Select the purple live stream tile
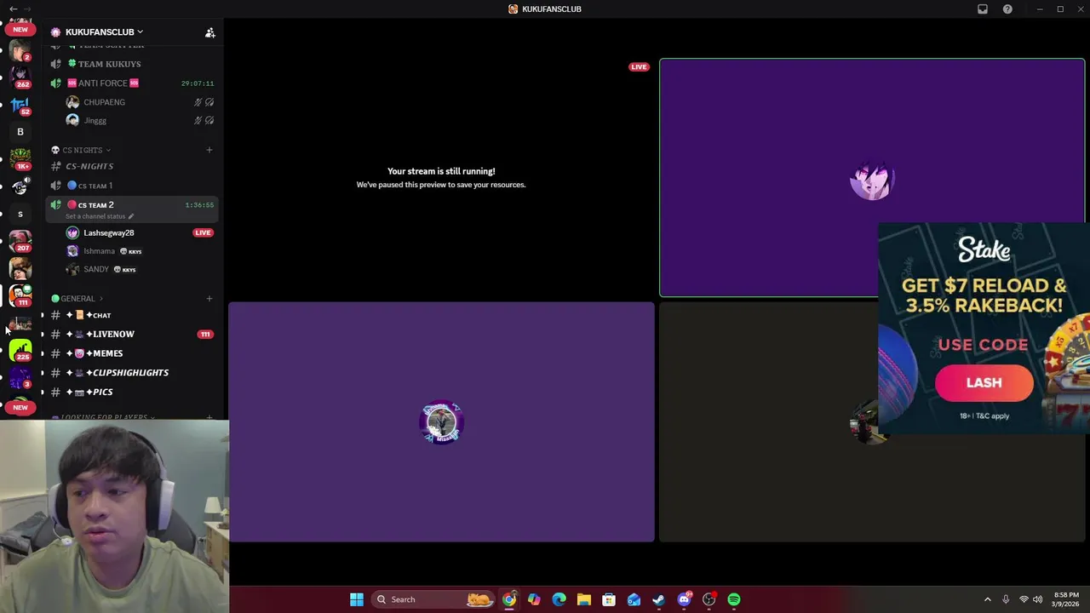1090x613 pixels. coord(872,178)
